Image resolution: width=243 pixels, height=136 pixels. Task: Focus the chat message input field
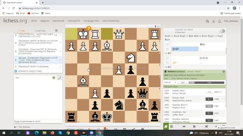(x=38, y=121)
